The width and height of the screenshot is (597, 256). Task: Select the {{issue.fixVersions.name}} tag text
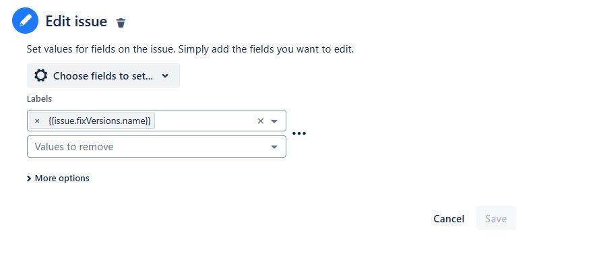click(x=100, y=121)
